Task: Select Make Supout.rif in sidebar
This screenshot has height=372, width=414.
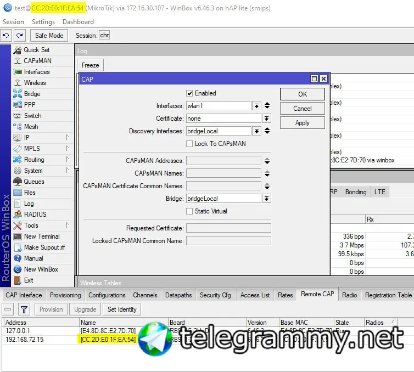Action: (44, 247)
